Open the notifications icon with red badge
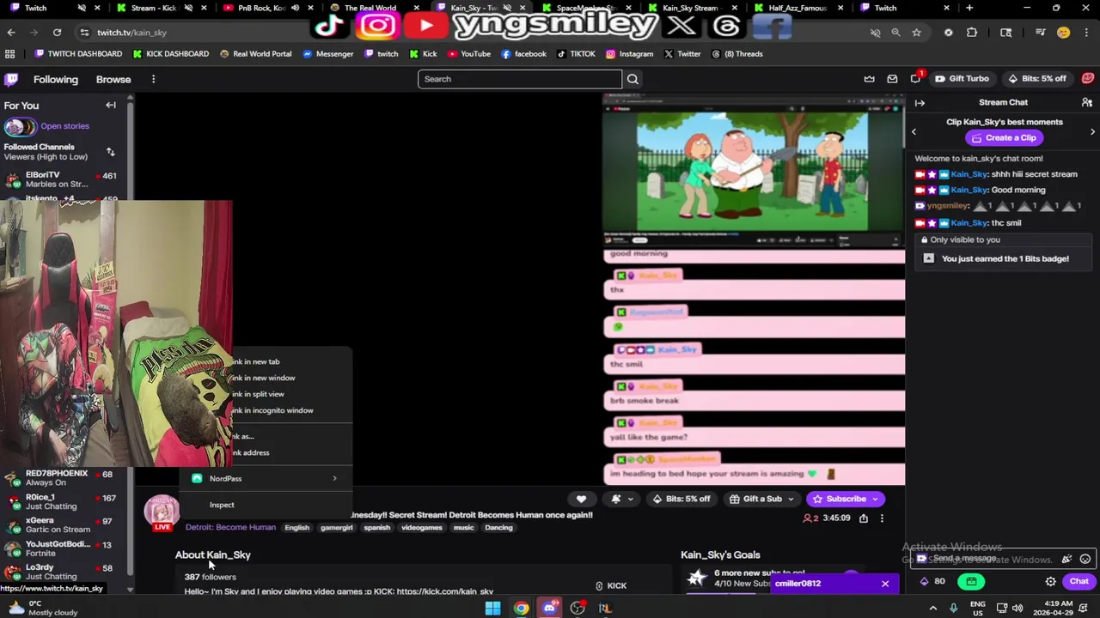1100x618 pixels. coord(916,78)
